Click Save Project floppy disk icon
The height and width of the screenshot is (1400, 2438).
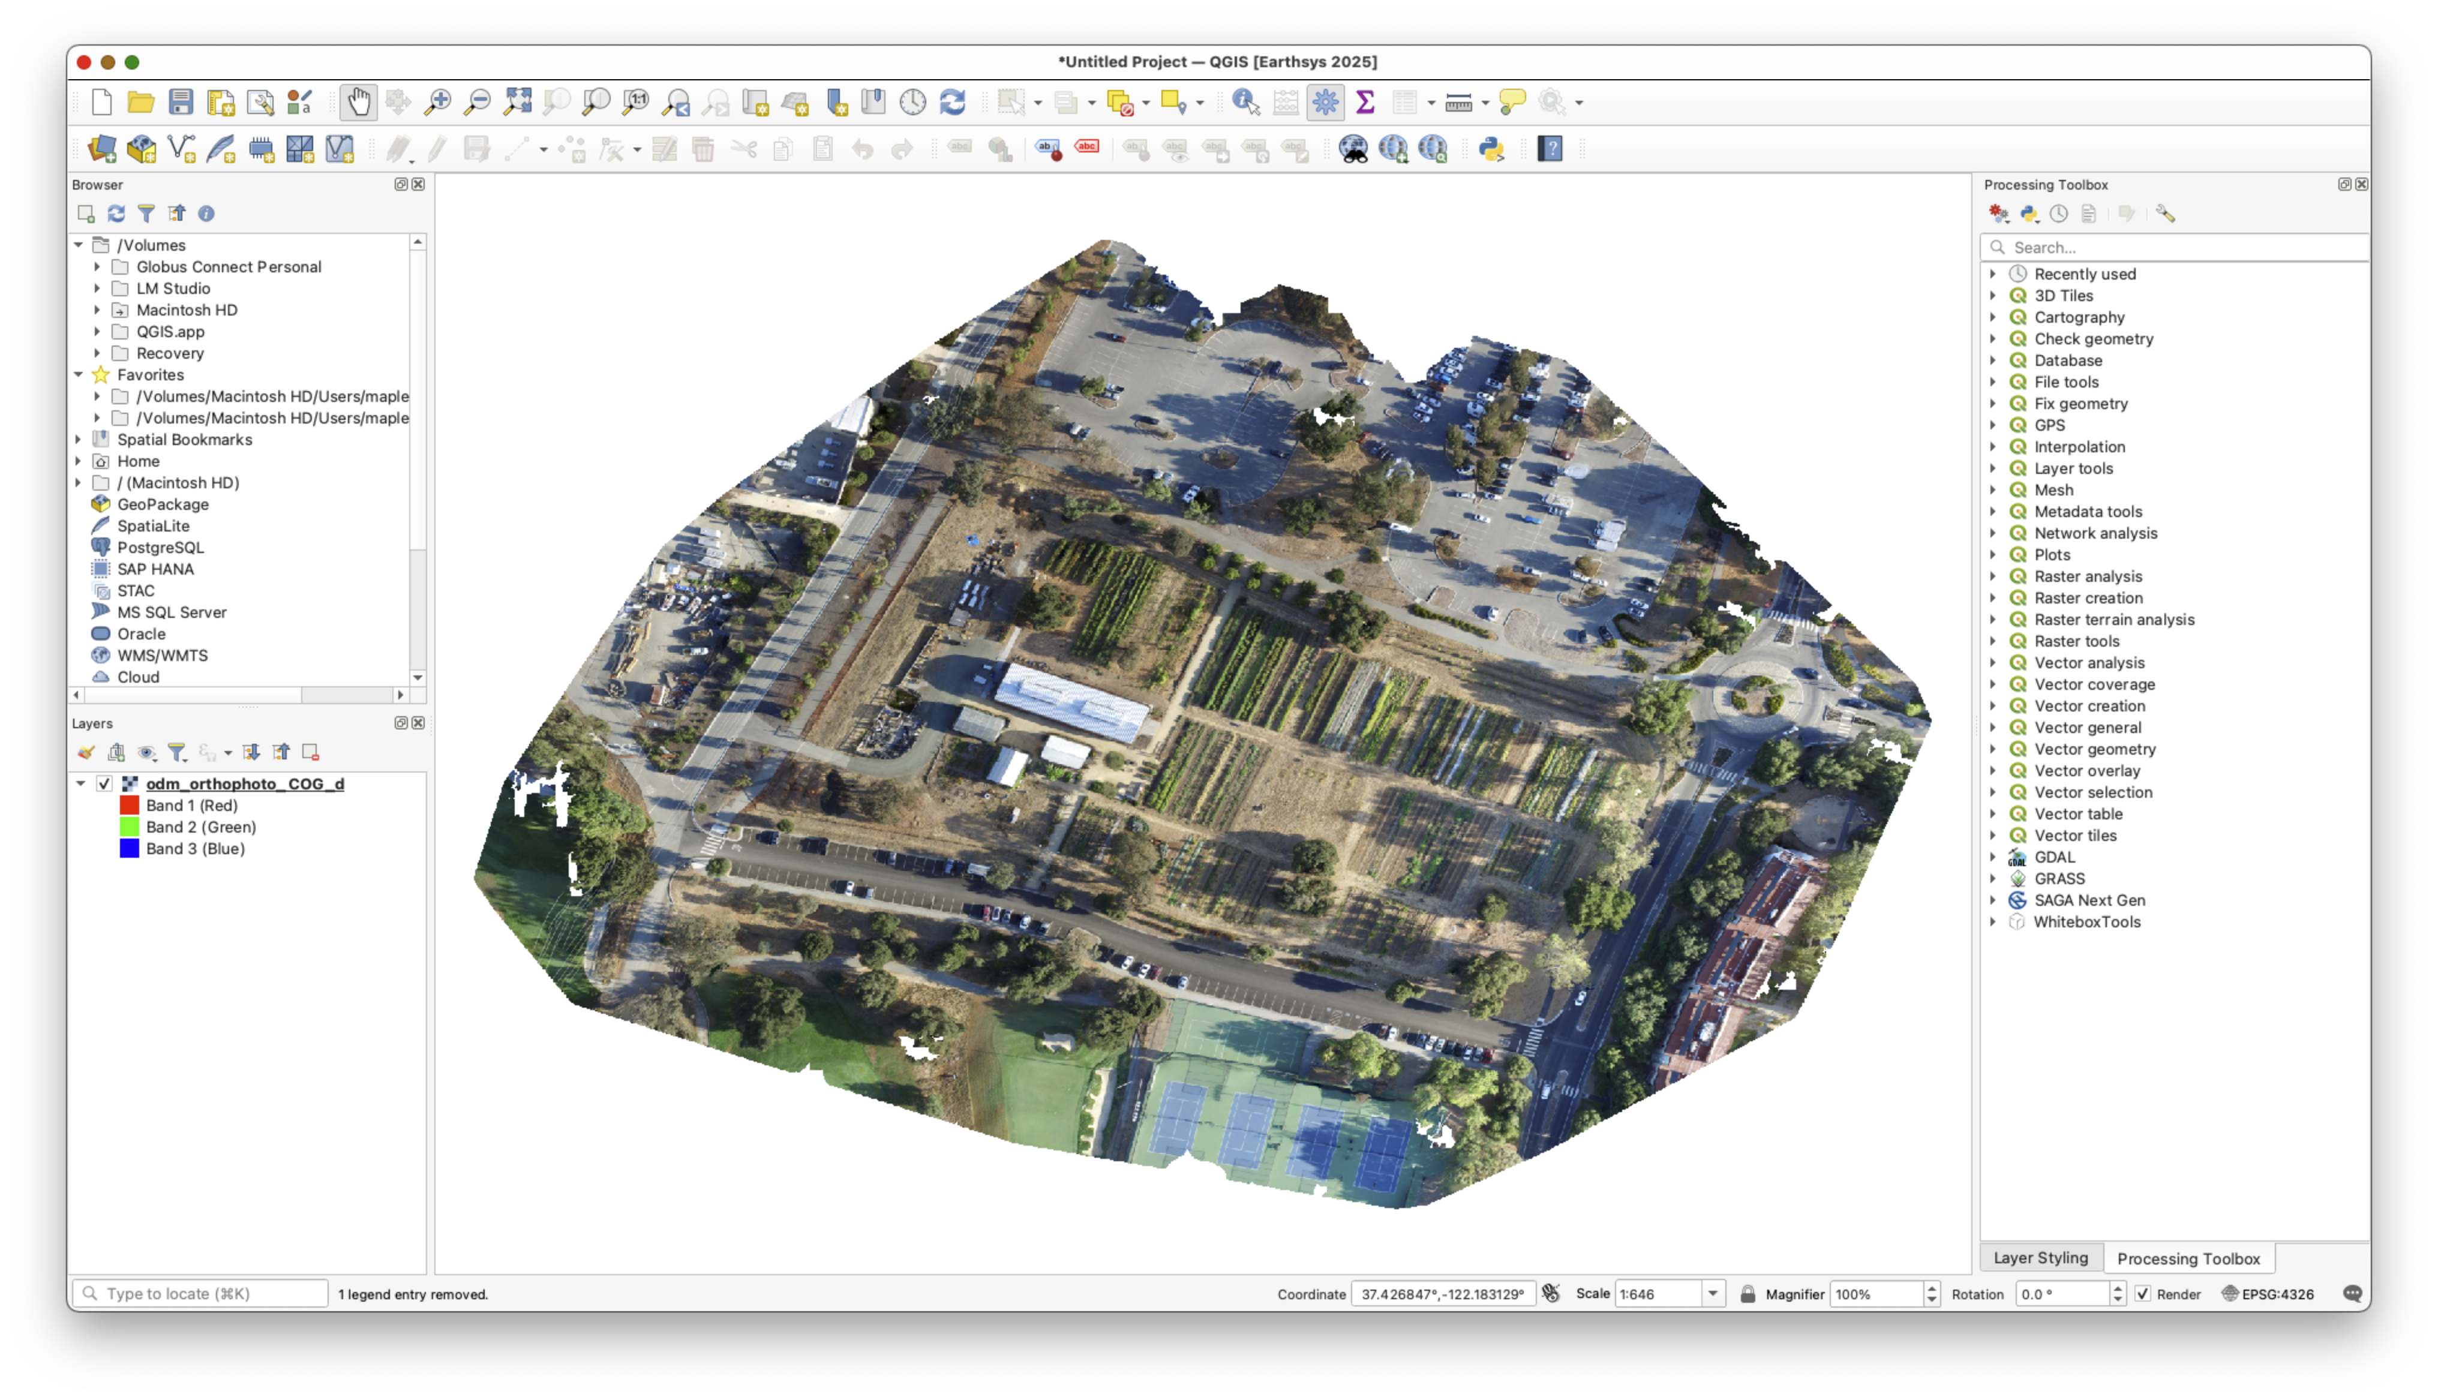pos(181,102)
